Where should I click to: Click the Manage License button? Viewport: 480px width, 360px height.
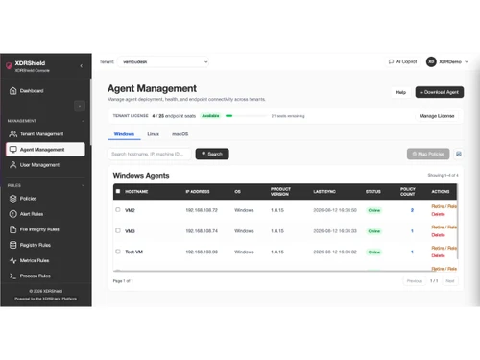coord(437,116)
